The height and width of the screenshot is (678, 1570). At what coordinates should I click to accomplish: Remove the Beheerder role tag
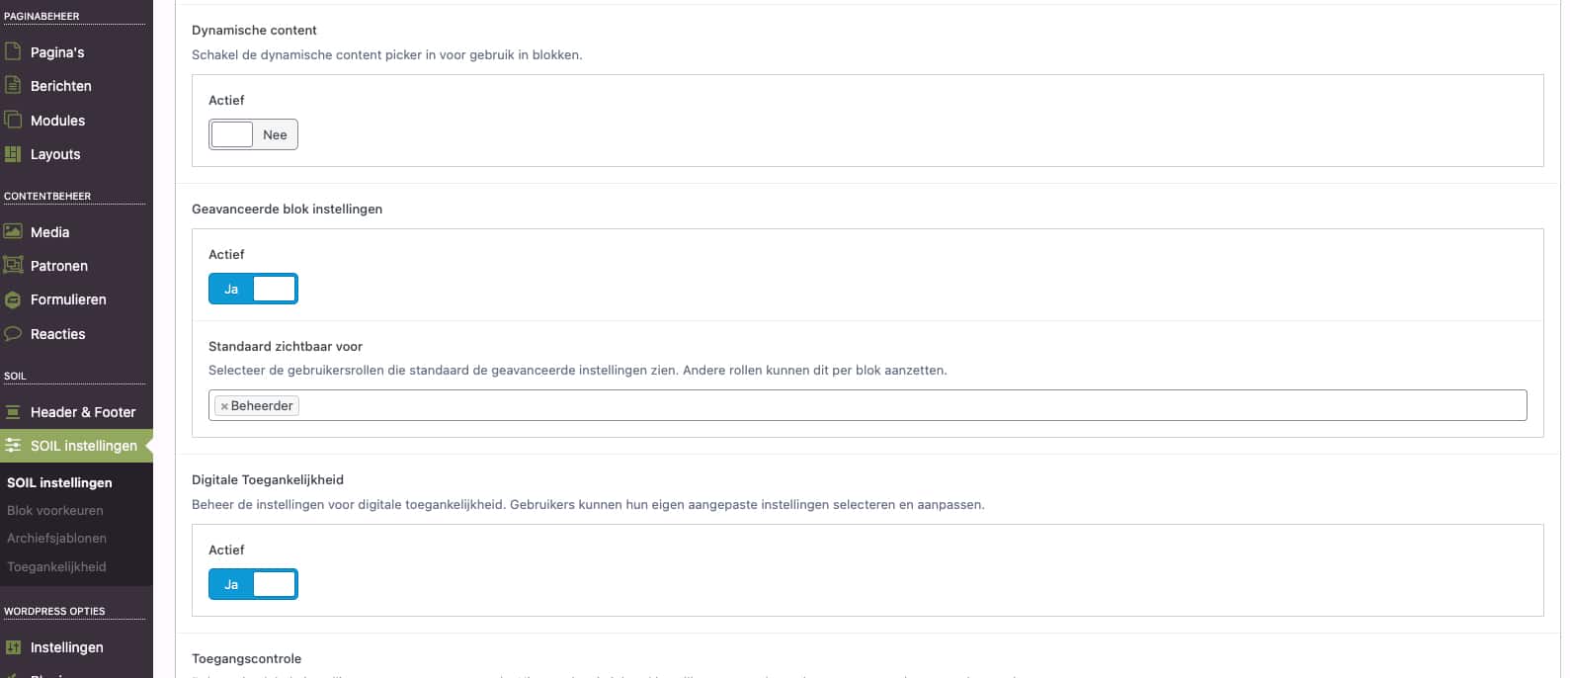pyautogui.click(x=224, y=406)
